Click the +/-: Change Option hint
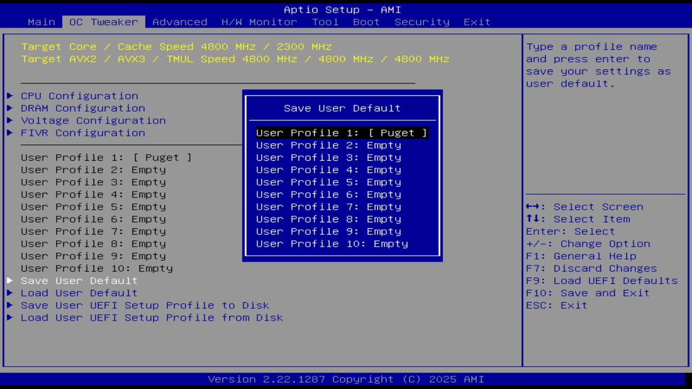Screen dimensions: 692x389 (588, 244)
